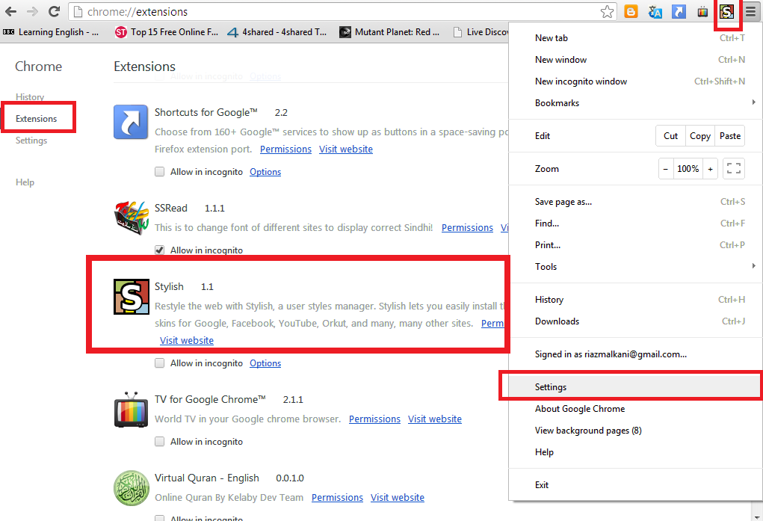The image size is (763, 521).
Task: Go to Settings in left sidebar
Action: point(31,141)
